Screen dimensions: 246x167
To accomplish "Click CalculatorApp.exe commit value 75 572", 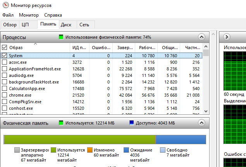I will 126,89.
